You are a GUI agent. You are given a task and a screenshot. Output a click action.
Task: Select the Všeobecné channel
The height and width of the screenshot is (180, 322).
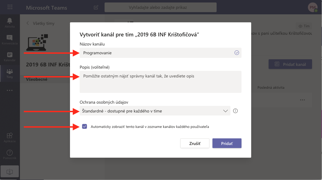coord(37,79)
